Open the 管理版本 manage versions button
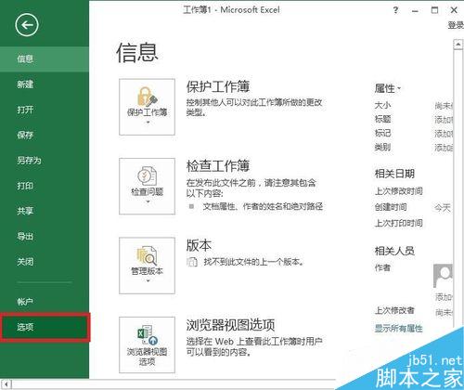Screen dimensions: 464x390 pyautogui.click(x=147, y=266)
